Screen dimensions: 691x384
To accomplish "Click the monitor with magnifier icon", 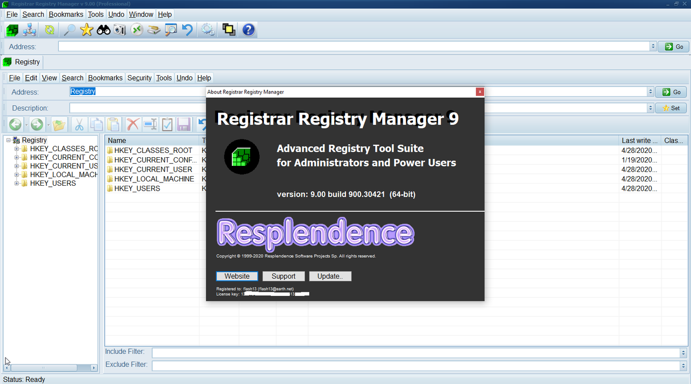I will 171,30.
